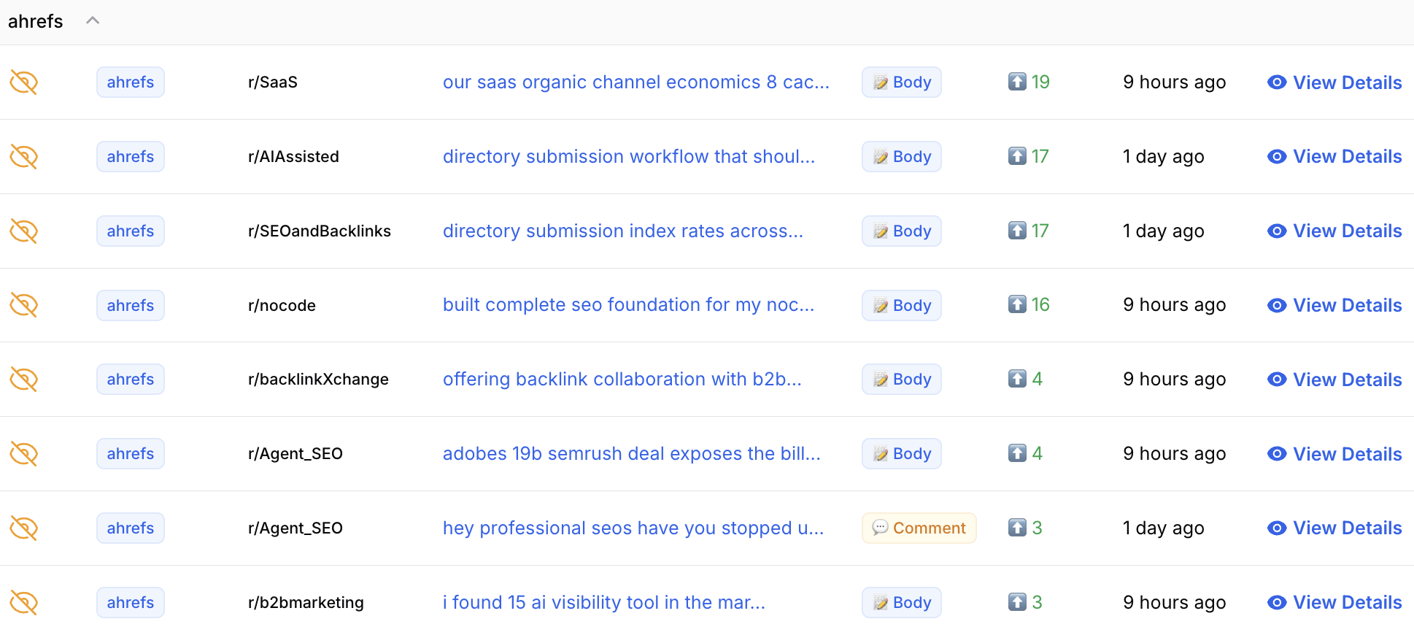Click the ahrefs tag in r/nocode row

(131, 305)
